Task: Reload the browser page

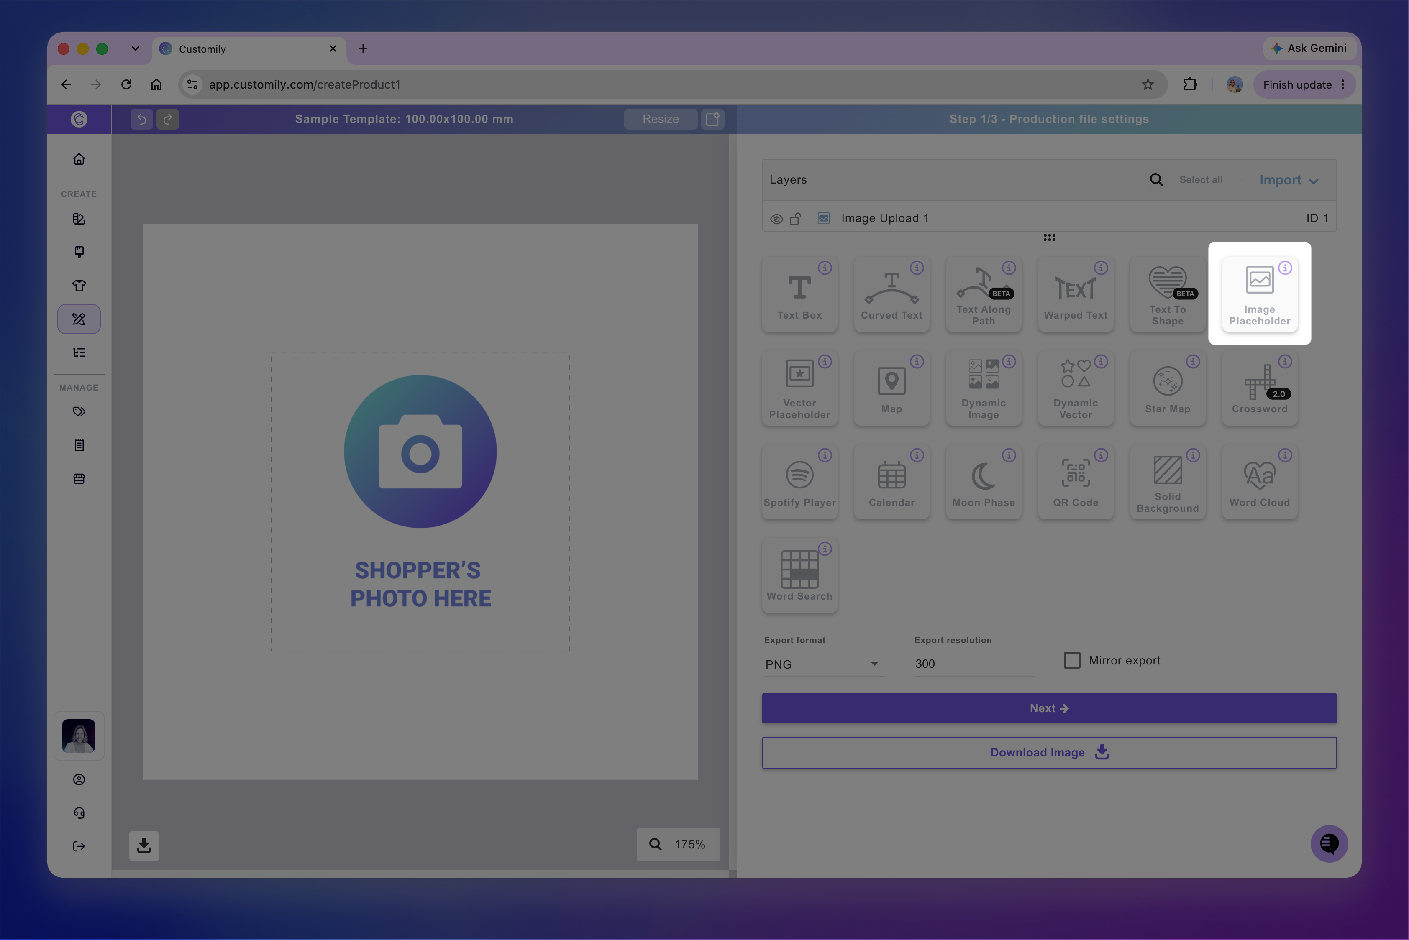Action: pos(126,84)
